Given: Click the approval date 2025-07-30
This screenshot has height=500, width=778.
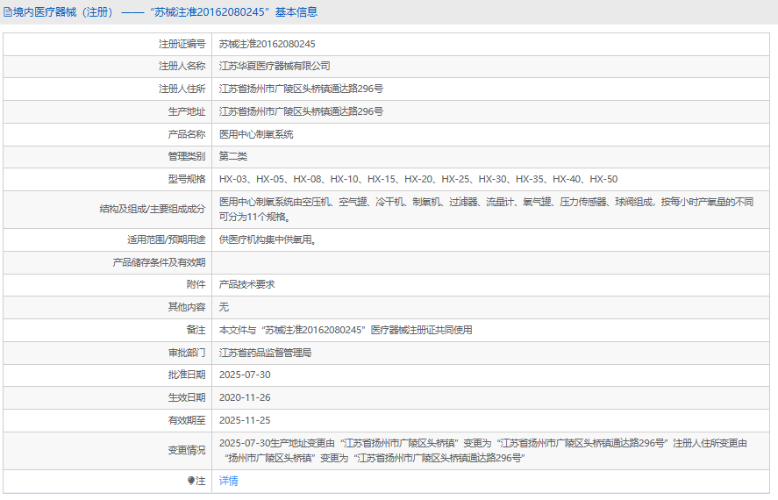Looking at the screenshot, I should [x=245, y=375].
